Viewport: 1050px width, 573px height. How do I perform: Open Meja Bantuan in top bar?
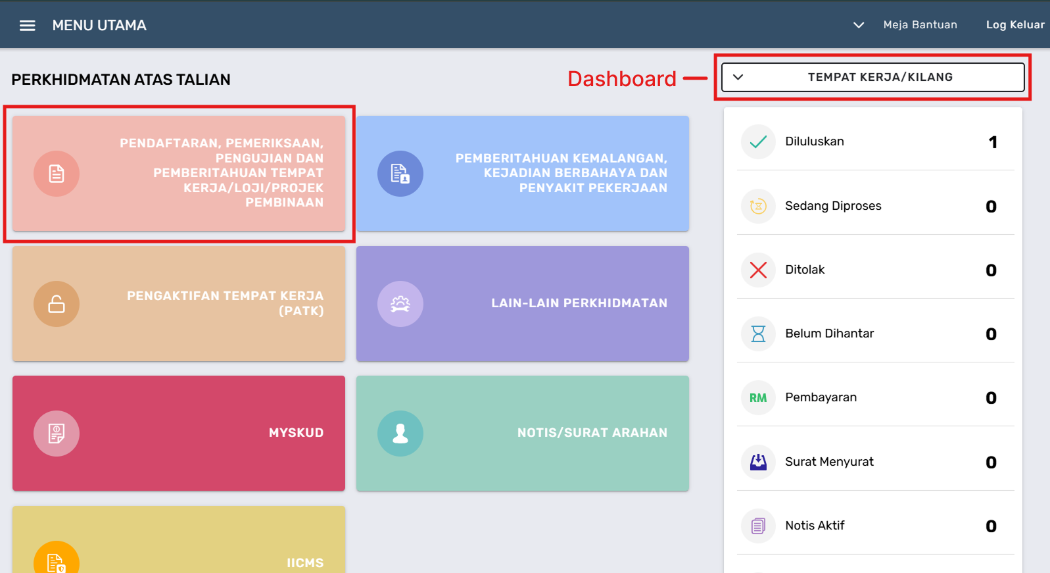pos(920,25)
